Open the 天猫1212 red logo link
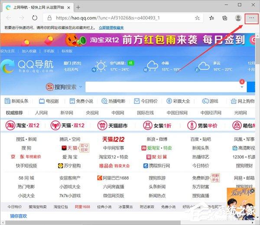Viewport: 260px width, 225px height. click(x=114, y=139)
